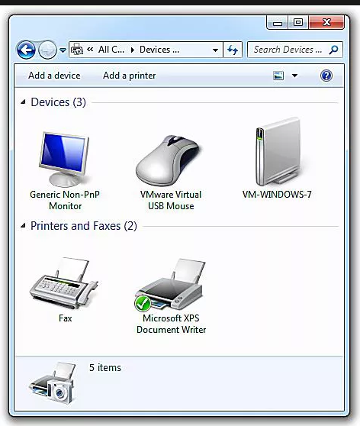360x426 pixels.
Task: Select the VMware Virtual USB Mouse icon
Action: pos(169,160)
